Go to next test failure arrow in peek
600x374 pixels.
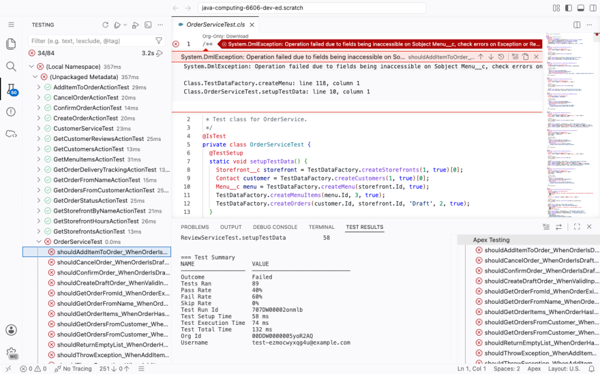click(491, 56)
